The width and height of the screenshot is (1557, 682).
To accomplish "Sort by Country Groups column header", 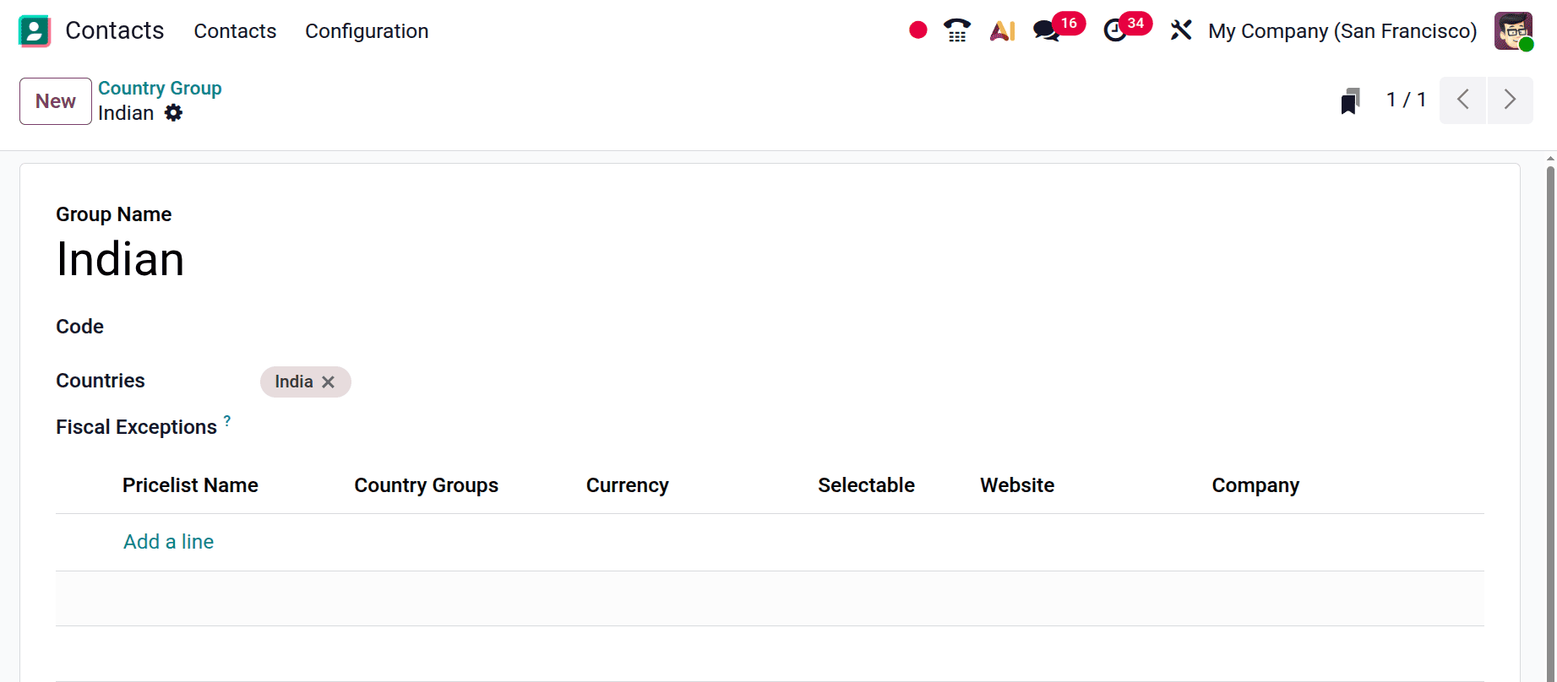I will [426, 485].
